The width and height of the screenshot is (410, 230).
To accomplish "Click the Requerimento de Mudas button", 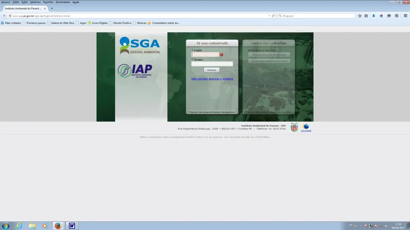I will pos(269,55).
